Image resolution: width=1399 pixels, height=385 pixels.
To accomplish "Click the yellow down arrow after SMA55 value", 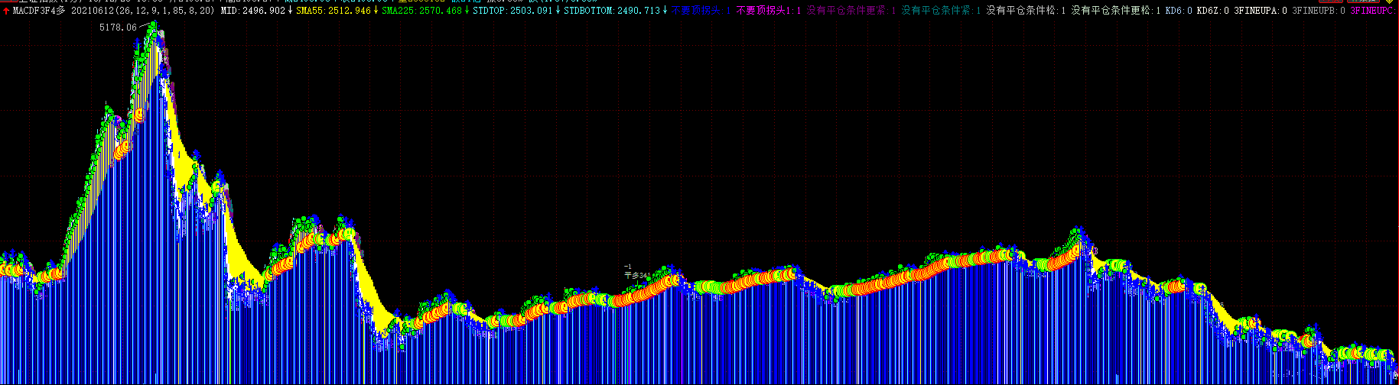I will [376, 11].
